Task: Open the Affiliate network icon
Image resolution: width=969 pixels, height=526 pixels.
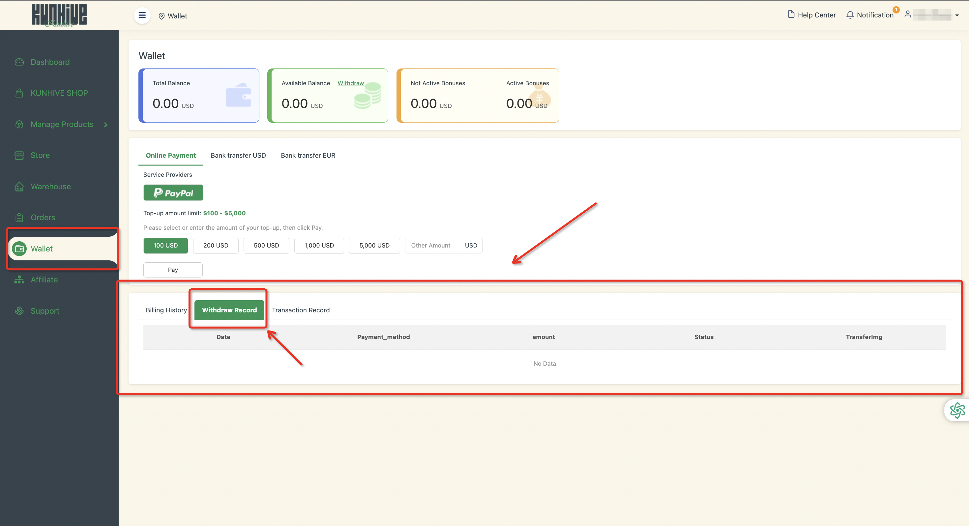Action: (x=19, y=279)
